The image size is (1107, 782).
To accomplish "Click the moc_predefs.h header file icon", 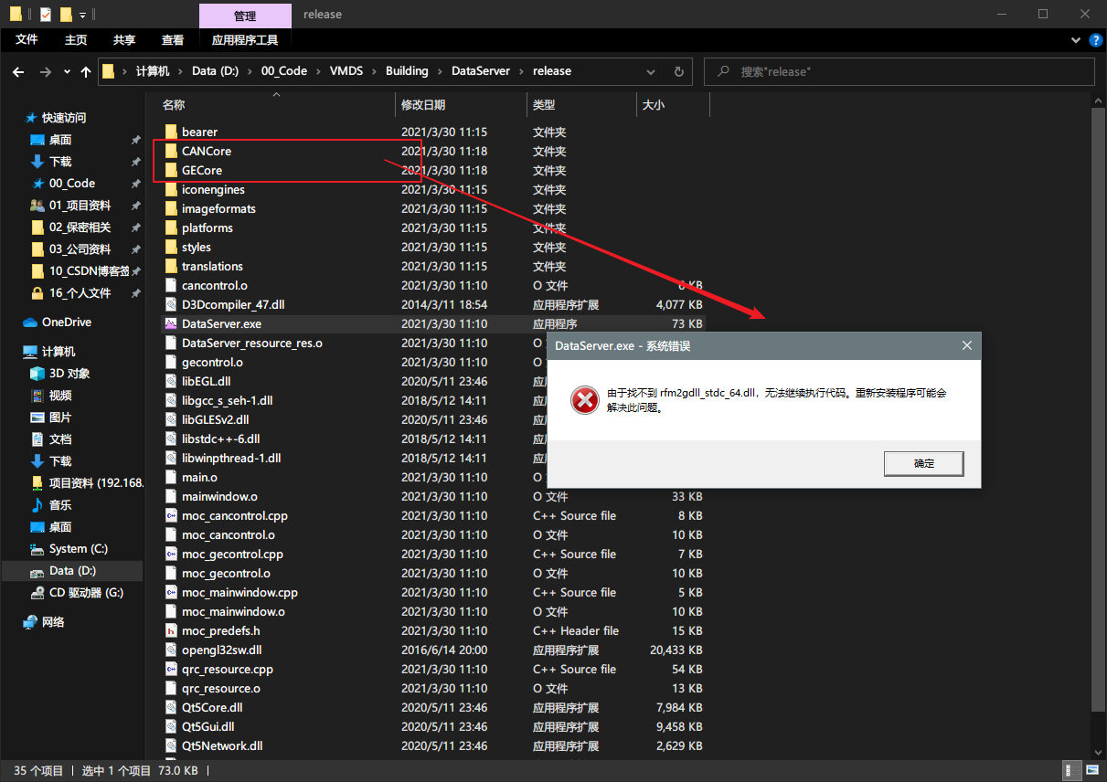I will point(171,630).
